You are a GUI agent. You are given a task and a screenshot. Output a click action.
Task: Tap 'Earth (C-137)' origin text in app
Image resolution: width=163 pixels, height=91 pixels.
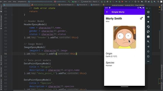(x=111, y=56)
